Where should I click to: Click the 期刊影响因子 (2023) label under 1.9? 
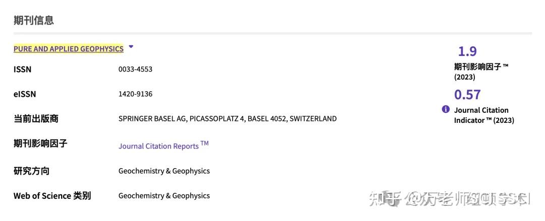(x=481, y=71)
